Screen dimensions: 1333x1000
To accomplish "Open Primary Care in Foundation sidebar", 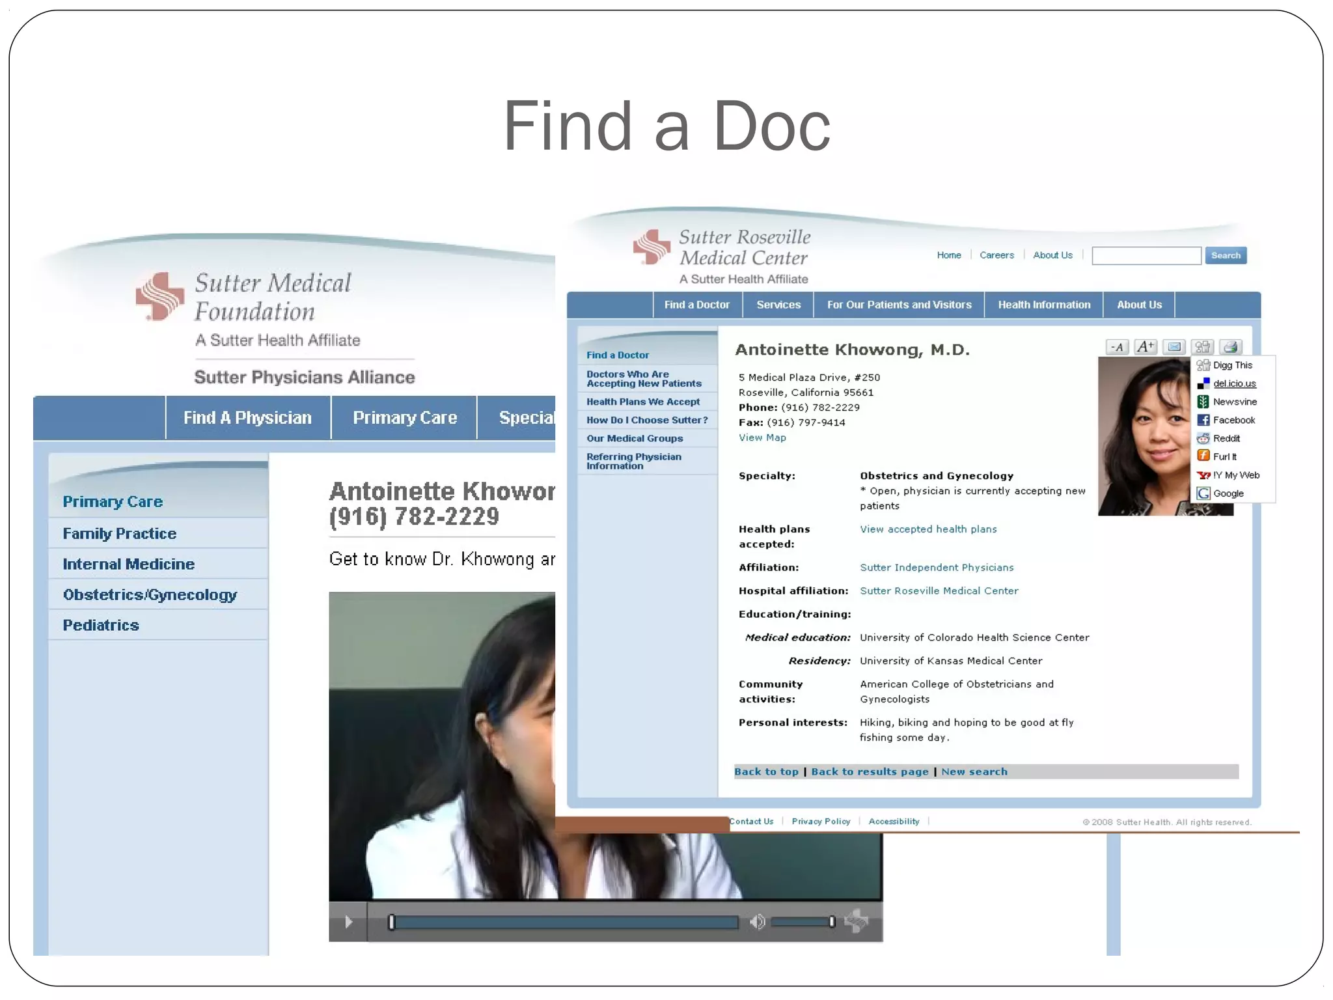I will point(113,502).
